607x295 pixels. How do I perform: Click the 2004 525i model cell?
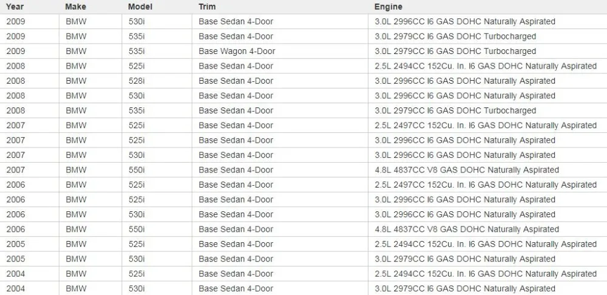[x=157, y=274]
